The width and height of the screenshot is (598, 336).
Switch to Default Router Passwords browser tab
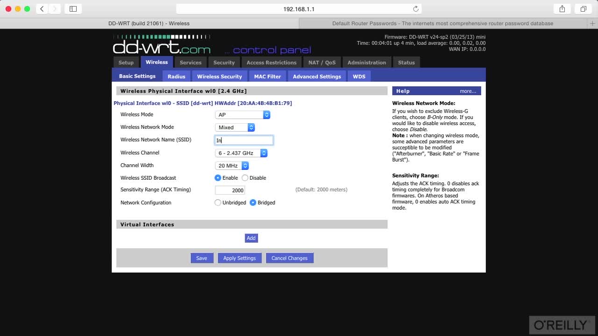[442, 23]
